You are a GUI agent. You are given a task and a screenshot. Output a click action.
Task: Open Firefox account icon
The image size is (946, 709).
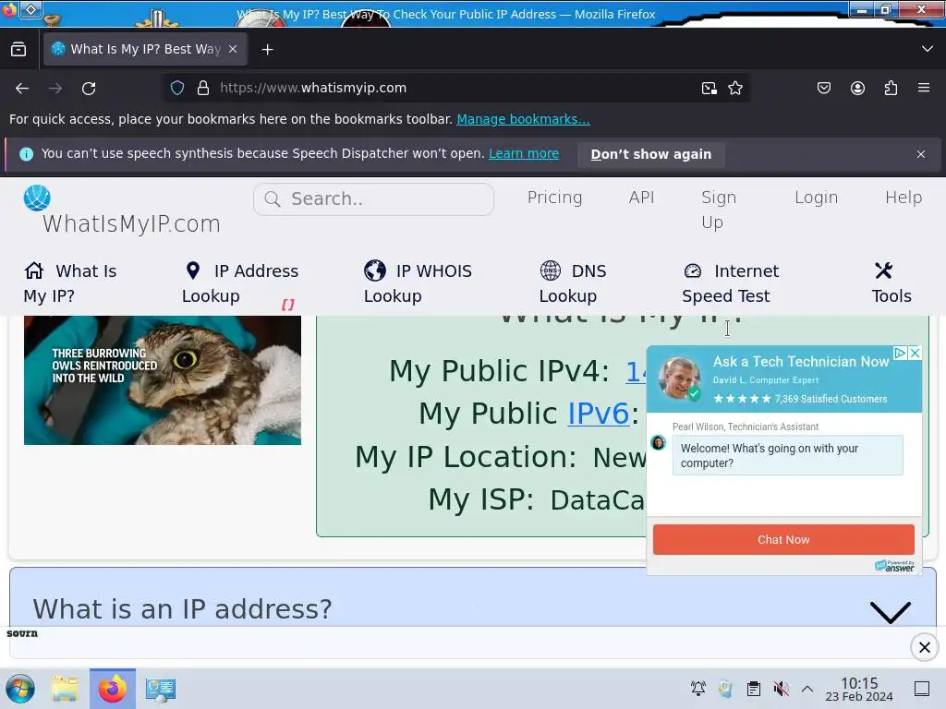tap(857, 88)
